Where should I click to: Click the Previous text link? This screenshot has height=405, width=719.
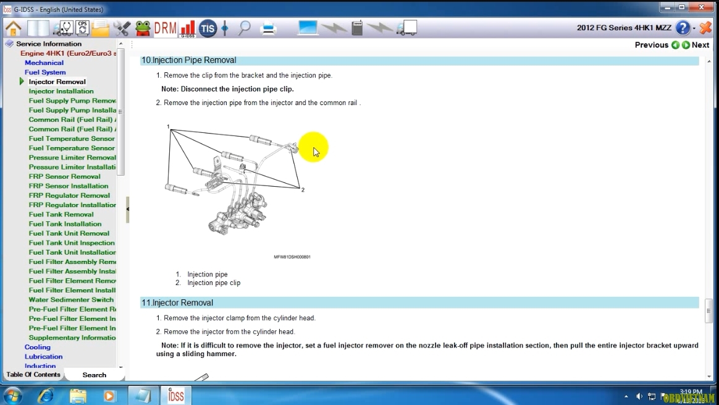click(x=651, y=45)
